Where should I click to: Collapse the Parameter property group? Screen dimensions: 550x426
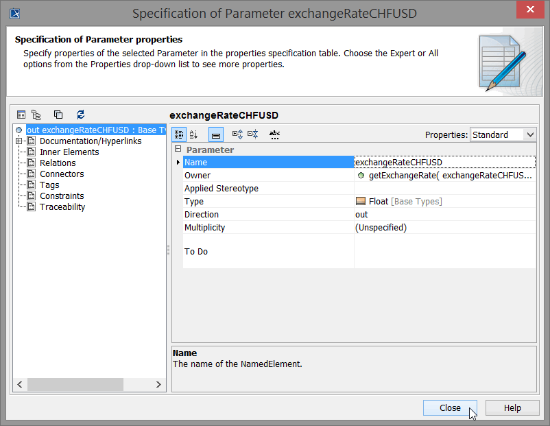tap(178, 150)
